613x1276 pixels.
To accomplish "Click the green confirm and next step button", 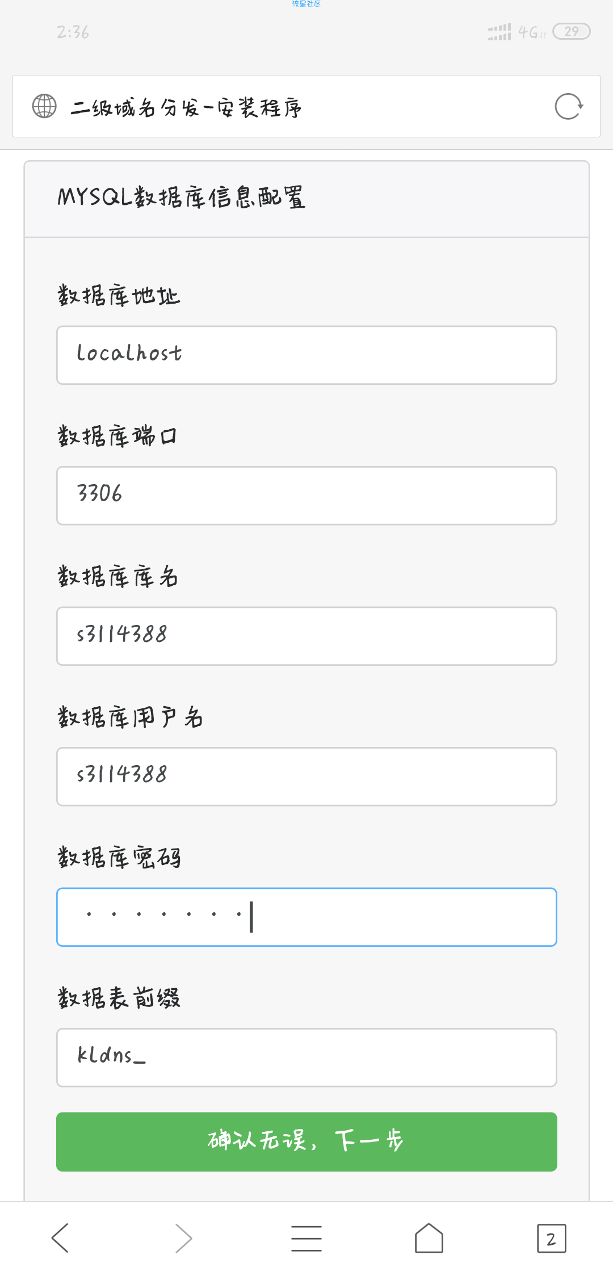I will [306, 1141].
